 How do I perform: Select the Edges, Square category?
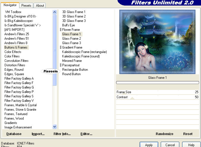pyautogui.click(x=14, y=74)
